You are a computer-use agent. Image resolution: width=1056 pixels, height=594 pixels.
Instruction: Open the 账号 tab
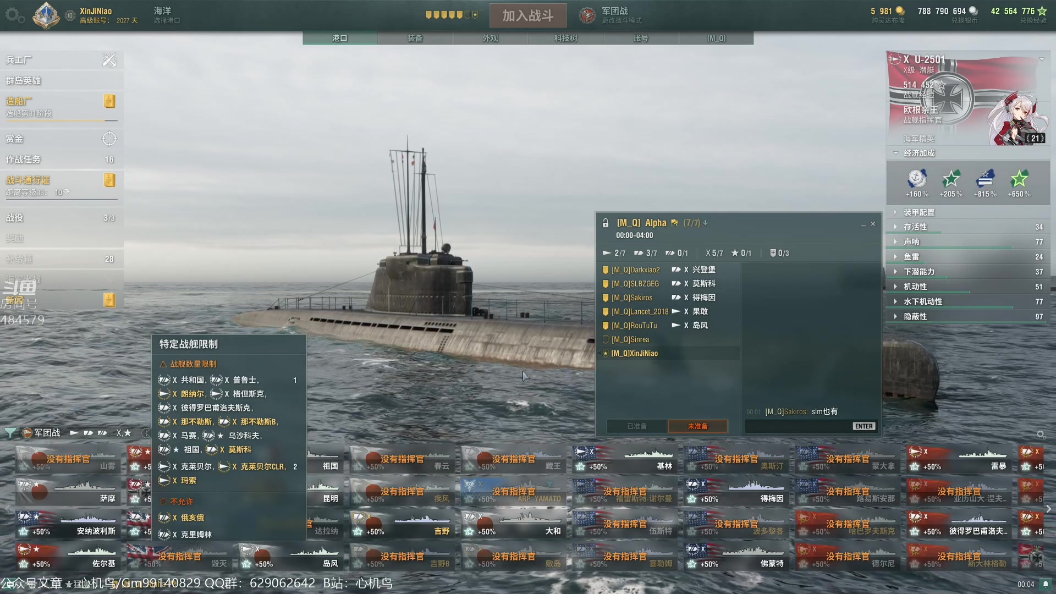[641, 38]
